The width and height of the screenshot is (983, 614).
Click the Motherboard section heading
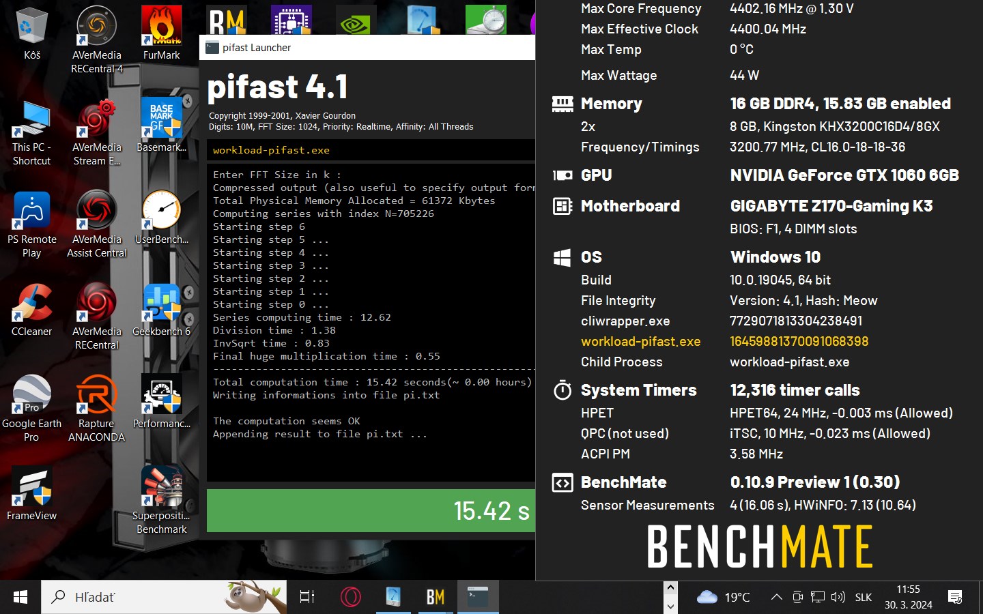click(x=630, y=206)
